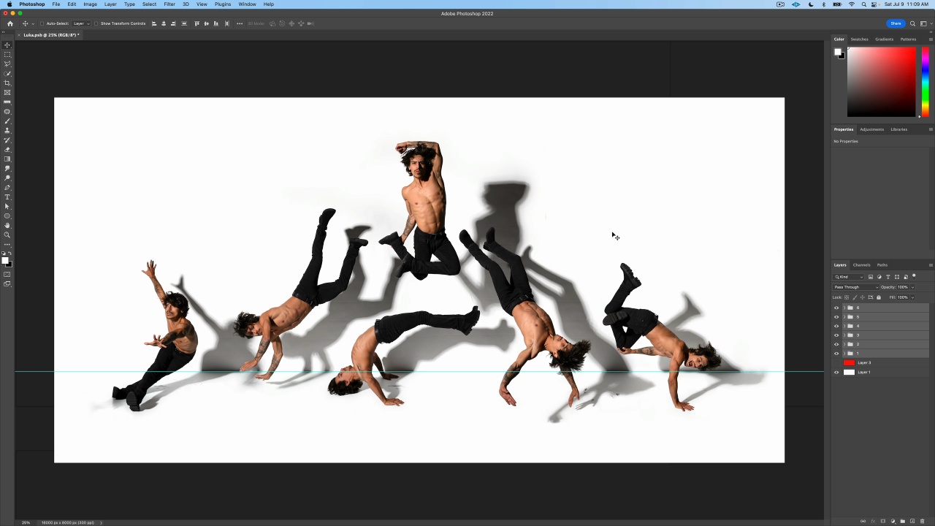Select the Gradient tool

coord(7,159)
